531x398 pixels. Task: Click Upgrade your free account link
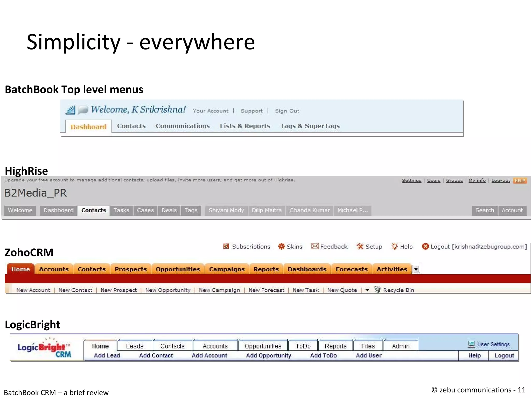tap(36, 180)
